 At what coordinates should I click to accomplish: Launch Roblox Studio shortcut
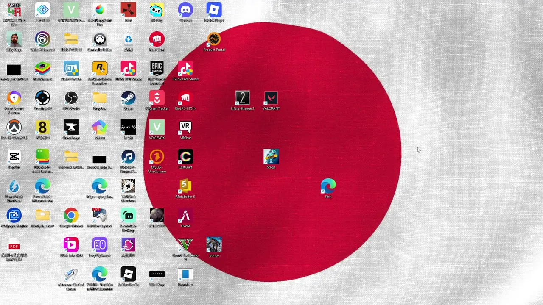click(x=128, y=274)
